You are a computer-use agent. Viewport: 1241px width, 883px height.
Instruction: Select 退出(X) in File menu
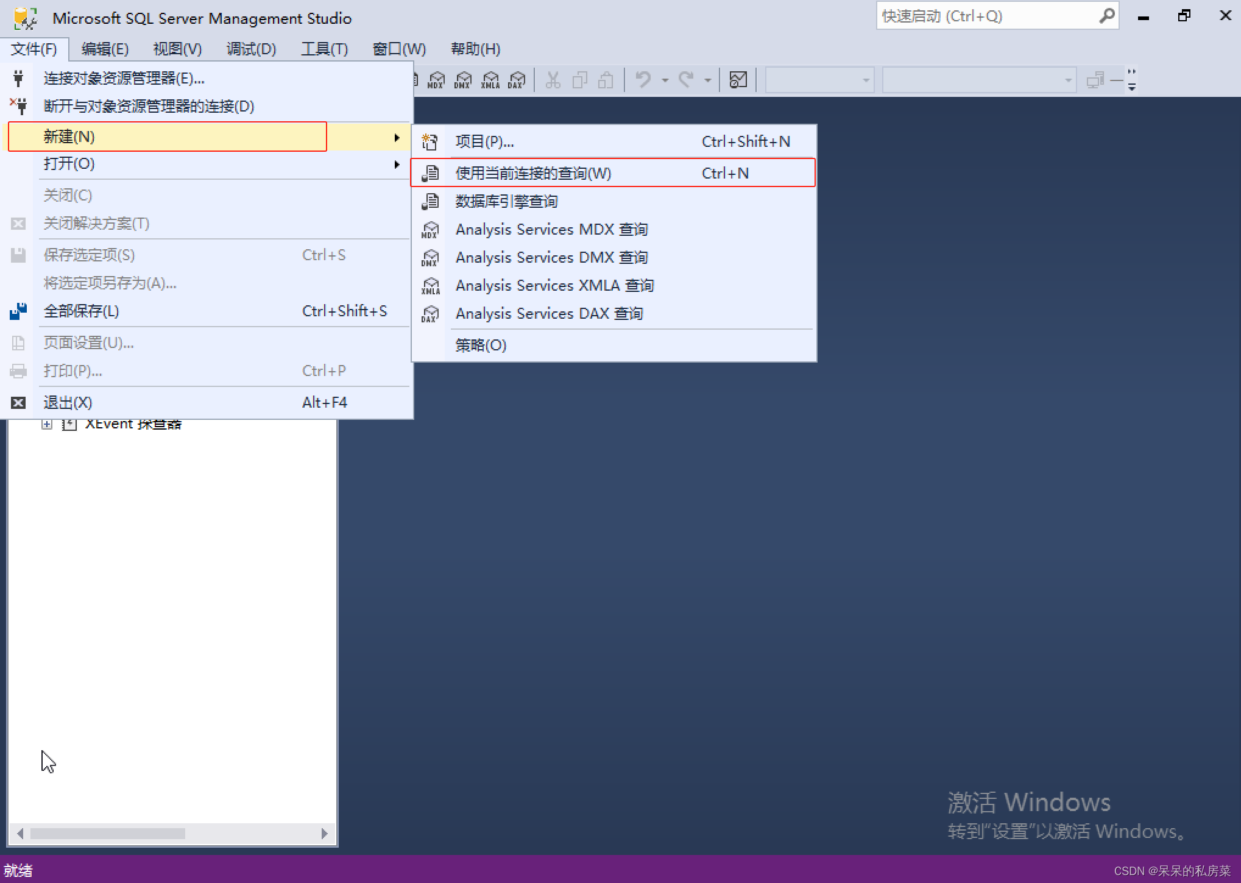(207, 403)
